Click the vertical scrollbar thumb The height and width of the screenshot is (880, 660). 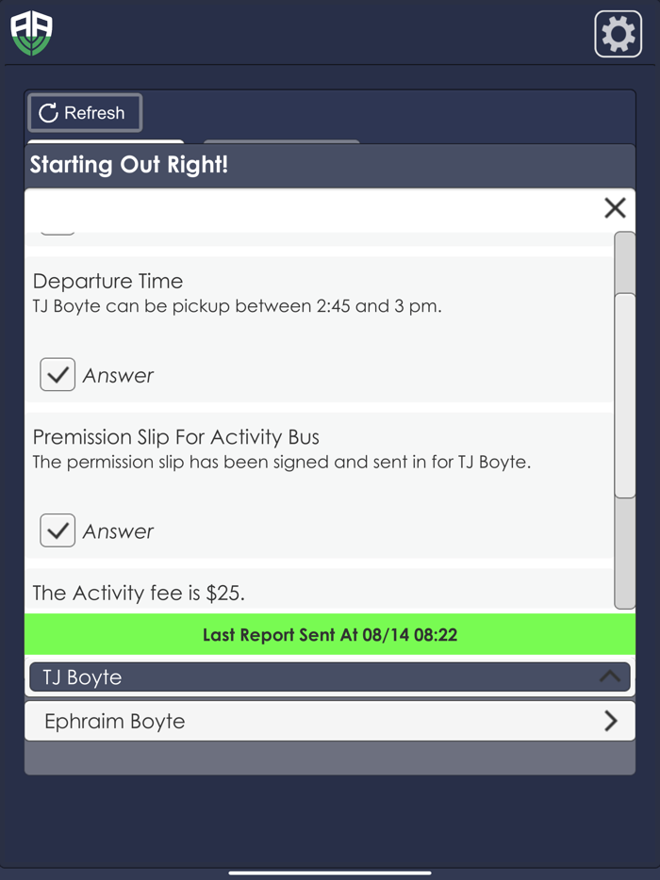624,396
